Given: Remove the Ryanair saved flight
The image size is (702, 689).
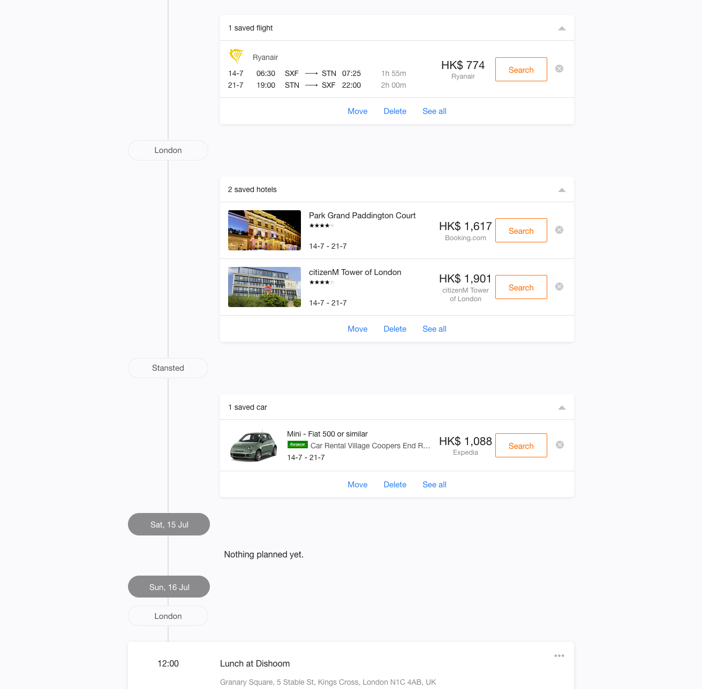Looking at the screenshot, I should tap(559, 68).
